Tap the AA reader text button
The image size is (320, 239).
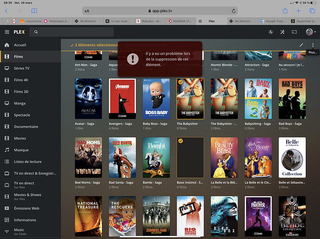[x=87, y=11]
